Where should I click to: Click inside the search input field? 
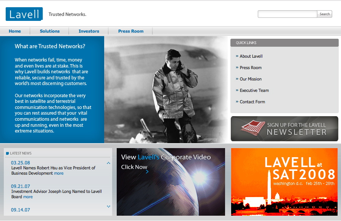287,14
